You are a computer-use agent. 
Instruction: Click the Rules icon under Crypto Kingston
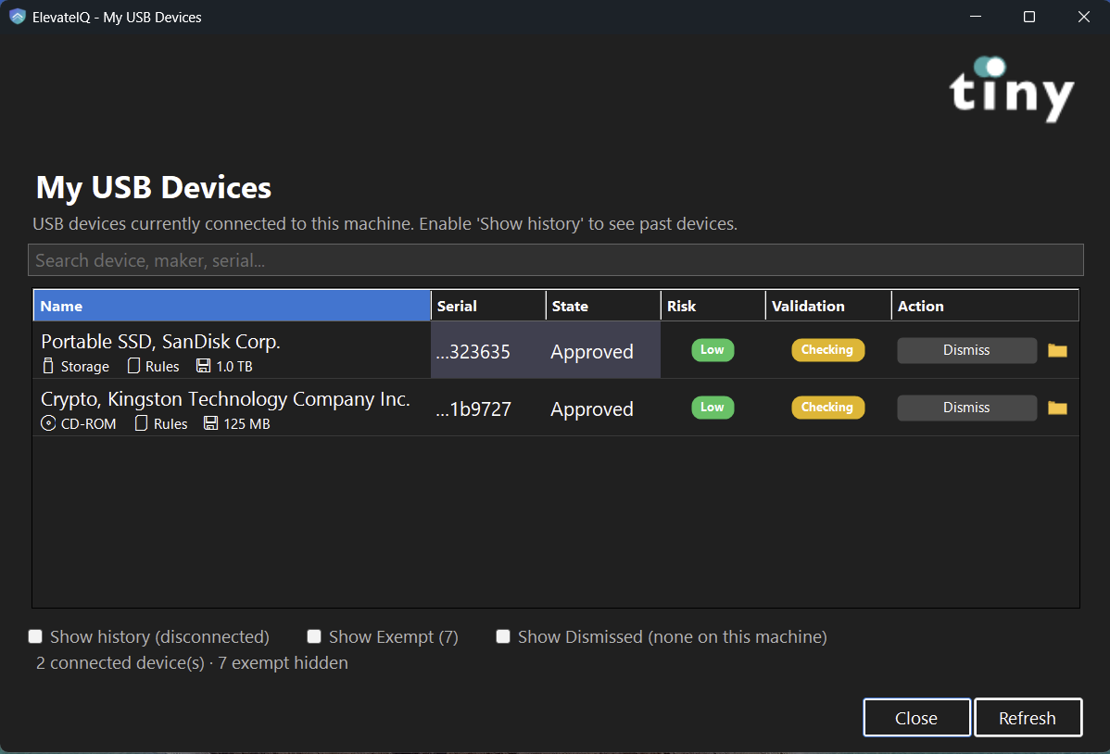point(141,423)
